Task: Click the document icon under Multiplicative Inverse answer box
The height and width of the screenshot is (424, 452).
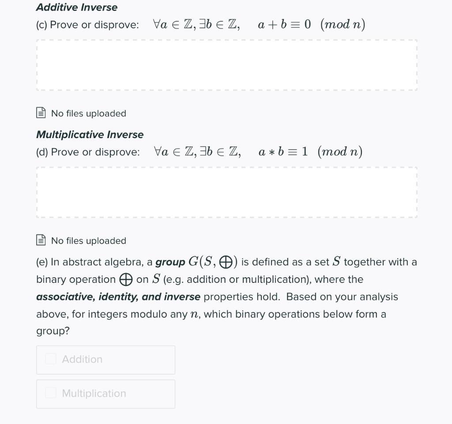Action: (41, 241)
